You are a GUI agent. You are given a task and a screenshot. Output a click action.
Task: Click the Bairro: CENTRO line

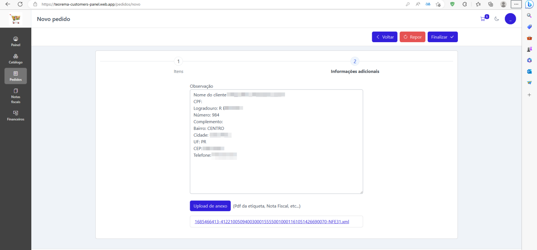209,128
